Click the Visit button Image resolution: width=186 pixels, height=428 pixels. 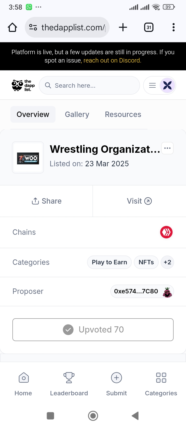pos(139,201)
